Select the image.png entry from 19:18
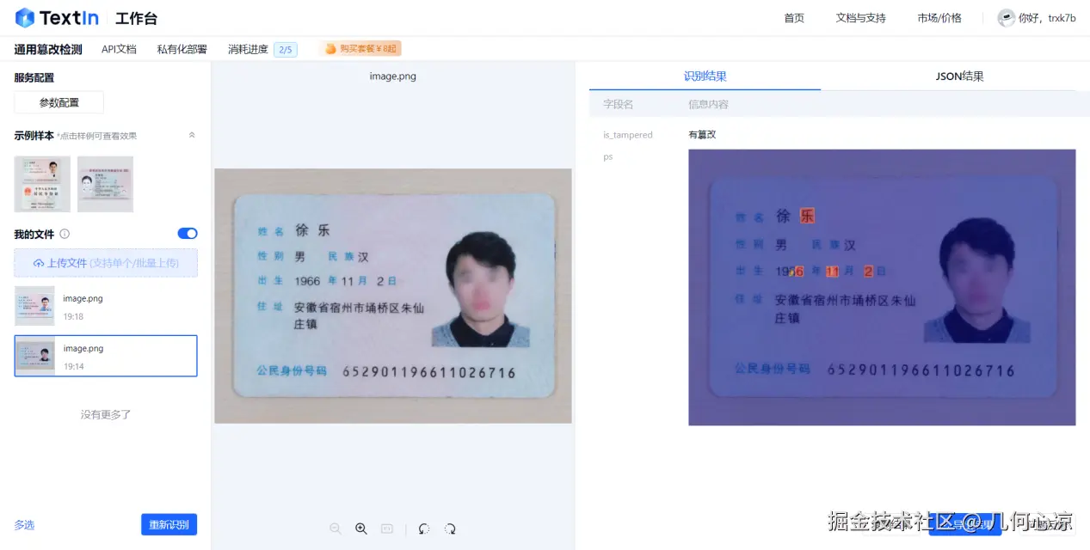The width and height of the screenshot is (1090, 550). (x=105, y=306)
